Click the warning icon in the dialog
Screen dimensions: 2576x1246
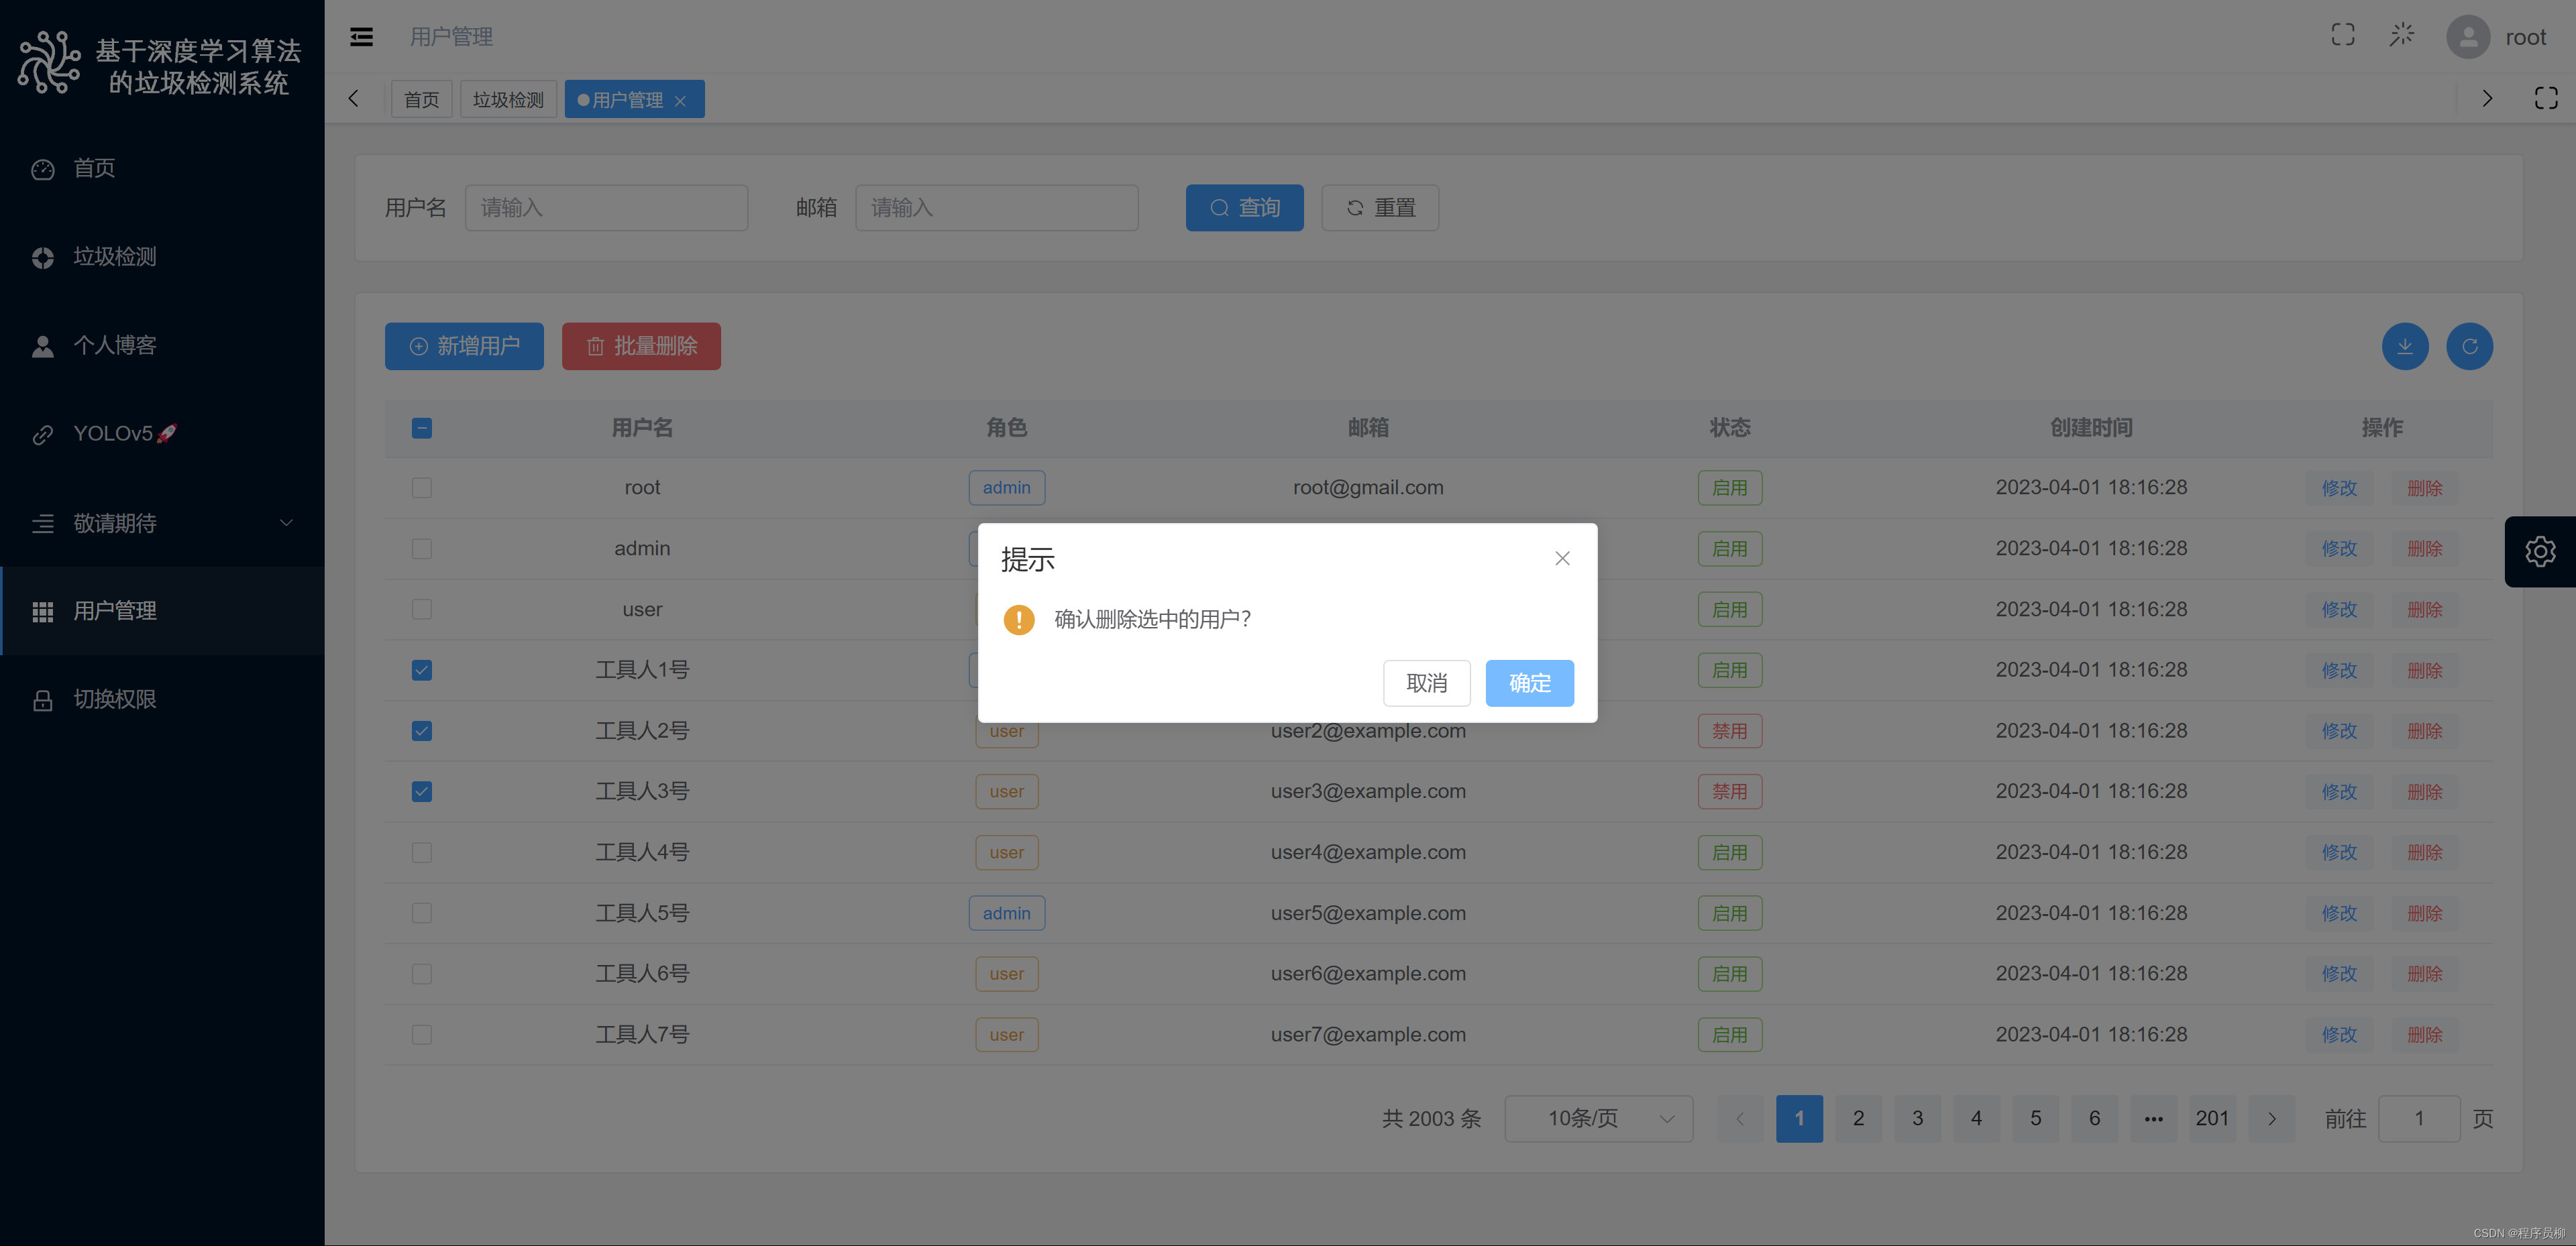click(1019, 620)
